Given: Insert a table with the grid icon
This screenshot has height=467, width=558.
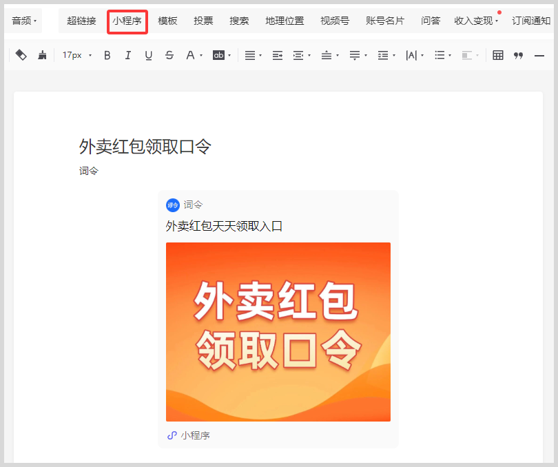Looking at the screenshot, I should (498, 55).
